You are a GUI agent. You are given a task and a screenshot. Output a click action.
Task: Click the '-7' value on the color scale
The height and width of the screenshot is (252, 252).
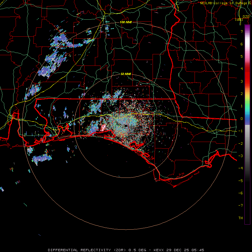241,206
